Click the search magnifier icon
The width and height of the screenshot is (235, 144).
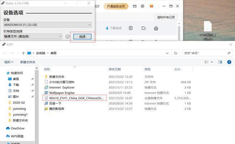point(229,53)
